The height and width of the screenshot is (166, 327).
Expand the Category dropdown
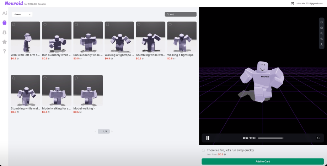(x=22, y=15)
